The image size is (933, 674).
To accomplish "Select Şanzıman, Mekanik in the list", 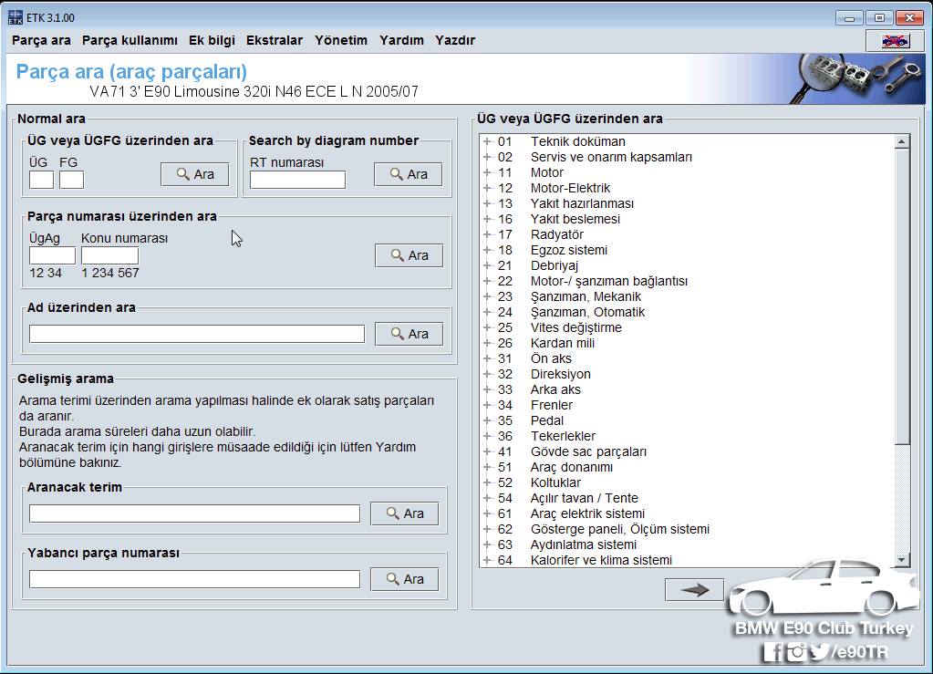I will click(586, 296).
